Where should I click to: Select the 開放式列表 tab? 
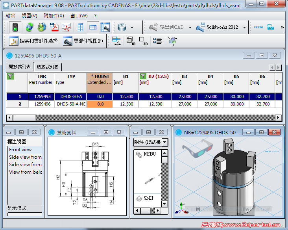(20, 67)
